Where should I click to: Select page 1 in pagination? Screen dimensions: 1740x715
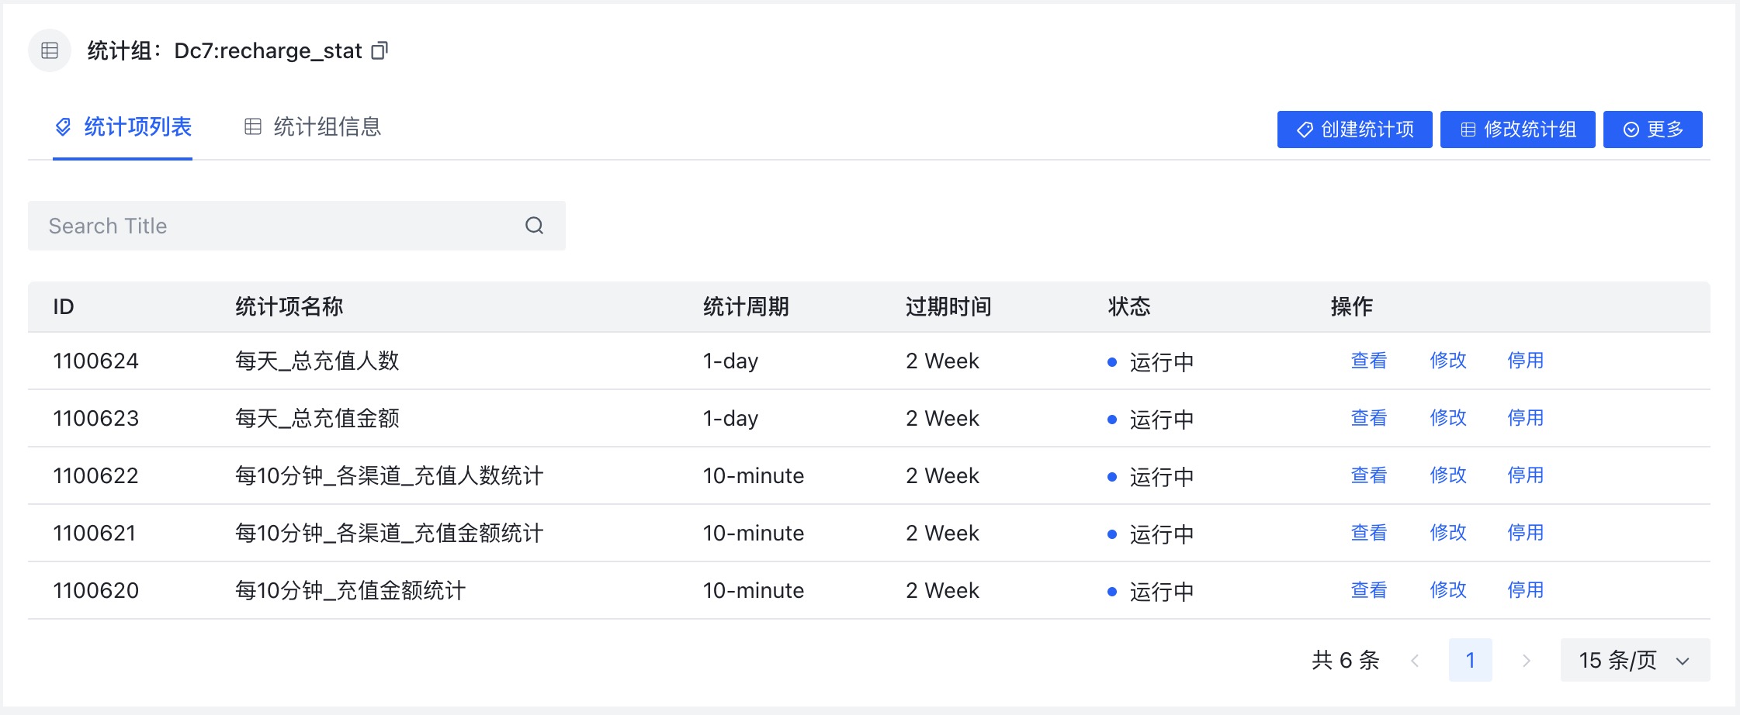click(x=1470, y=661)
